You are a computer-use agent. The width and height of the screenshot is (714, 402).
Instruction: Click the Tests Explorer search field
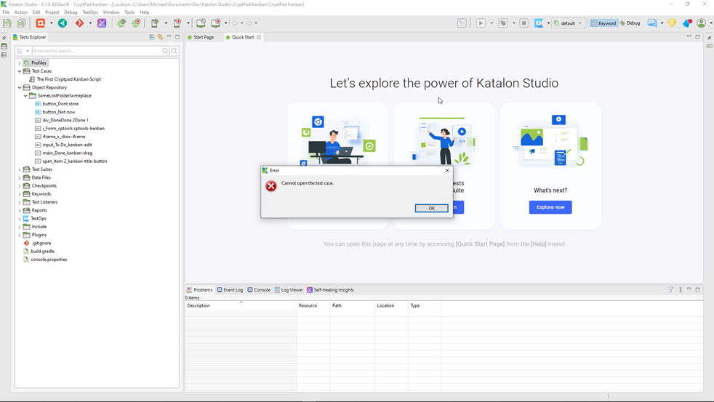tap(97, 51)
